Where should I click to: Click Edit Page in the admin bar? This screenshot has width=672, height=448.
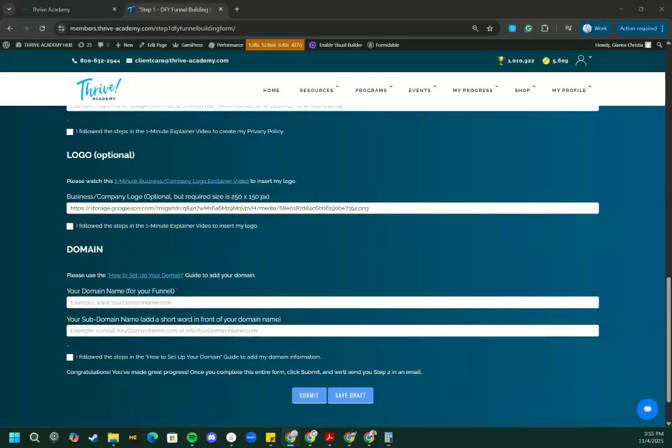pos(153,45)
